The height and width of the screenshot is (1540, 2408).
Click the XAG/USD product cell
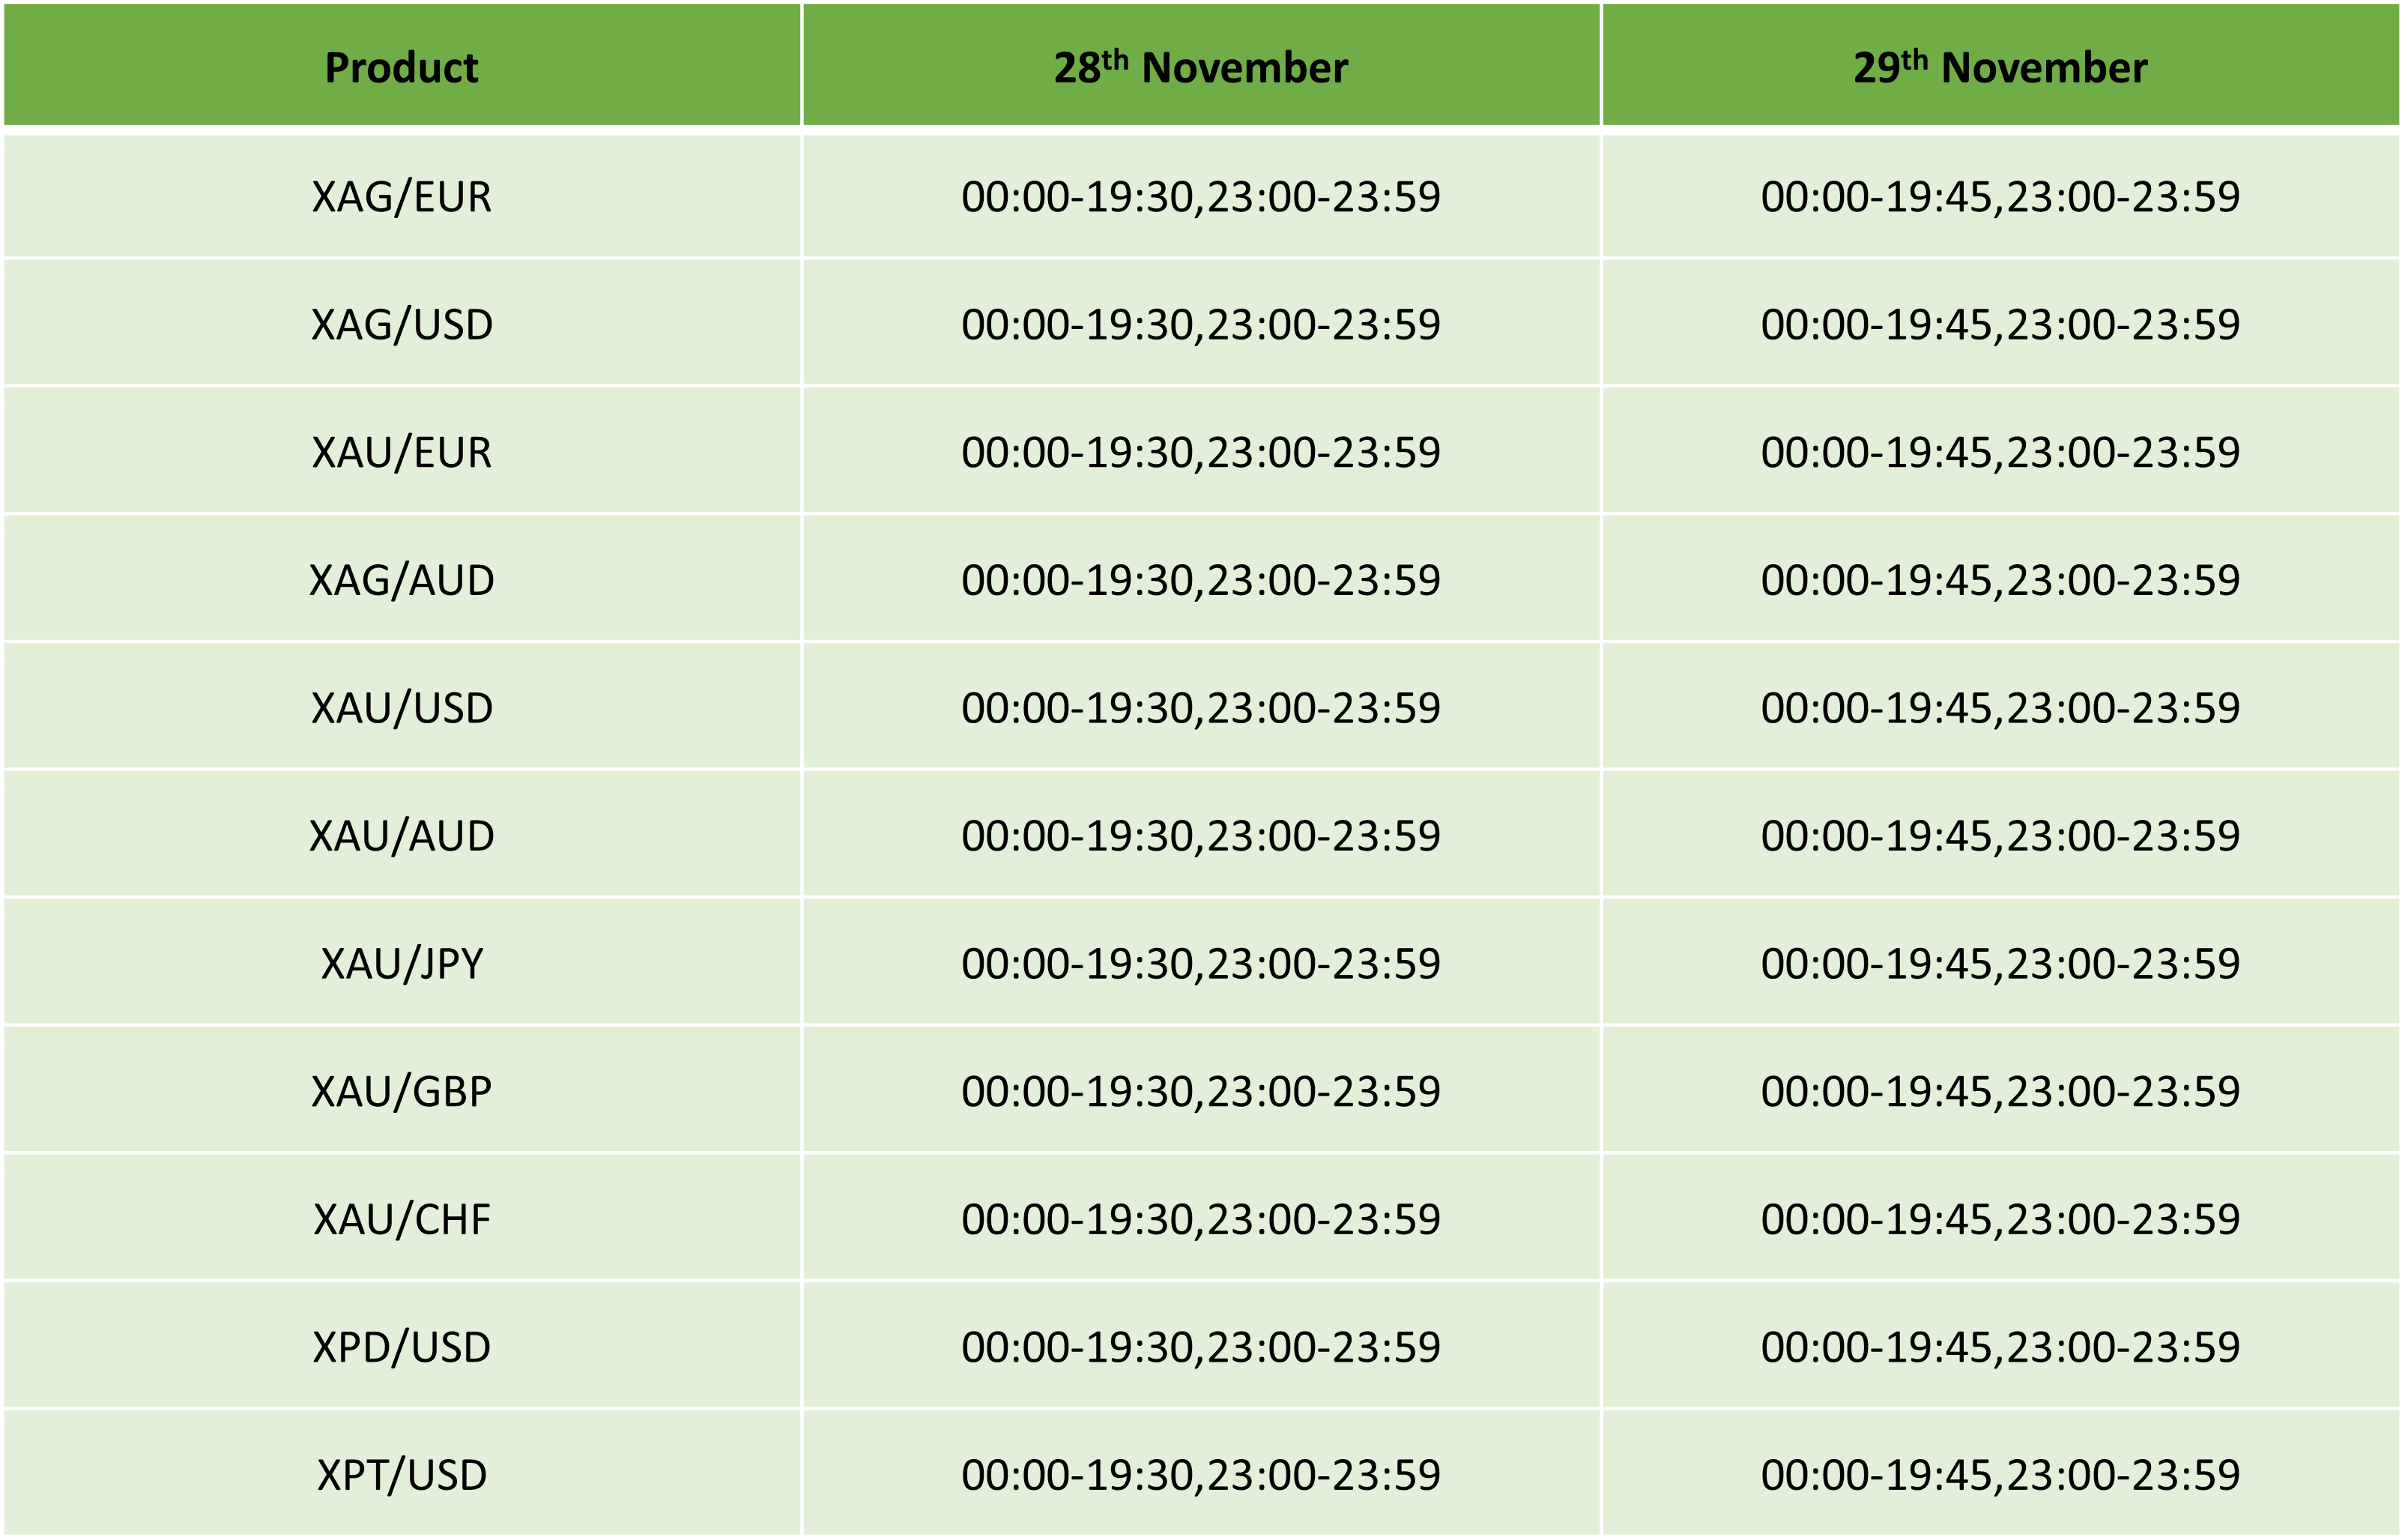click(401, 324)
